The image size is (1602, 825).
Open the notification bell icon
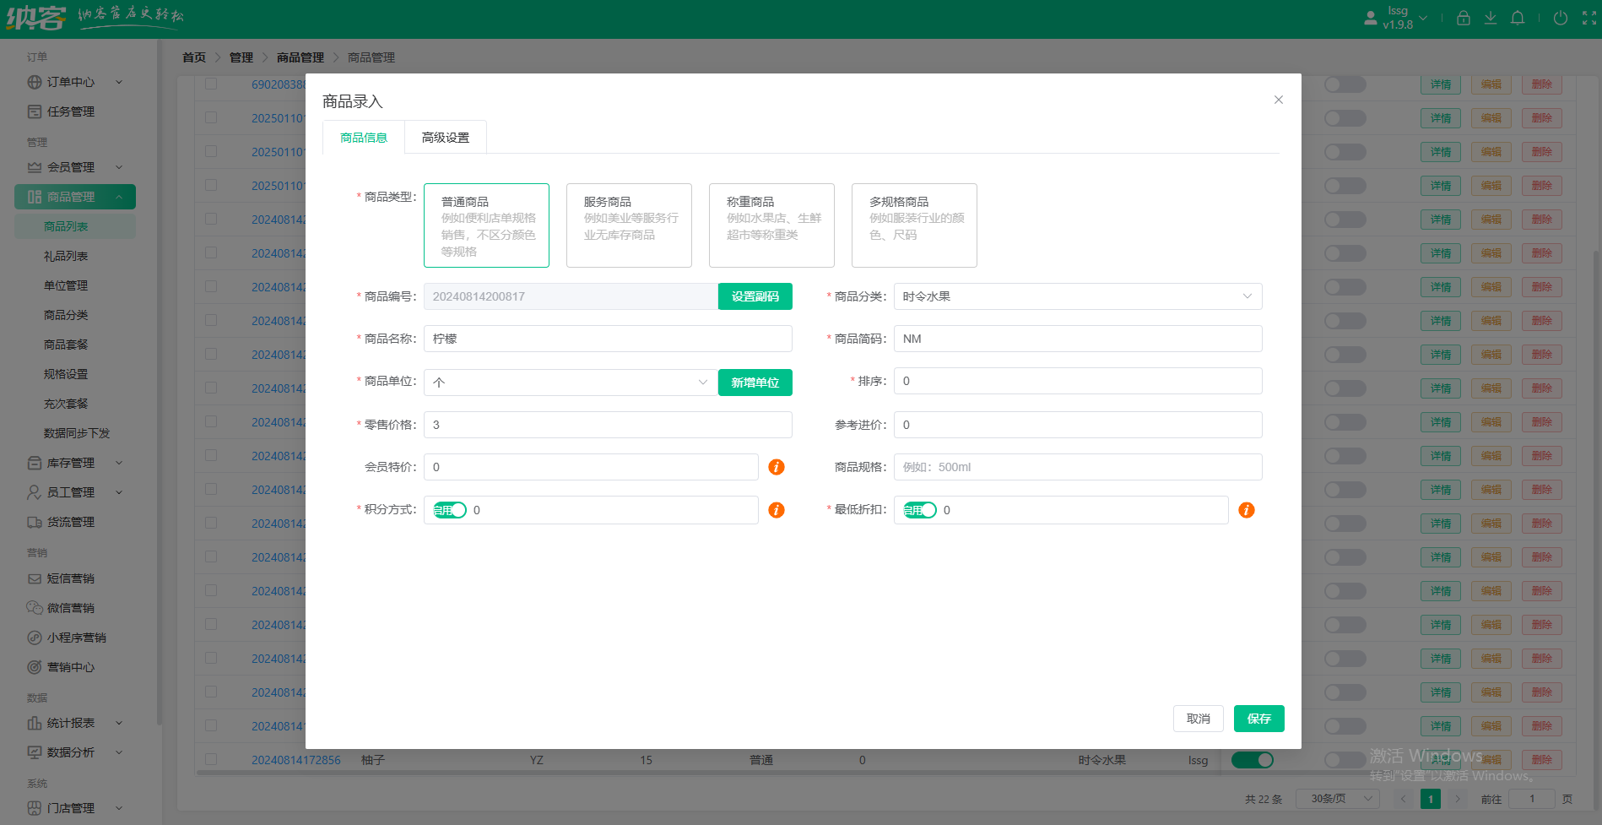point(1518,18)
